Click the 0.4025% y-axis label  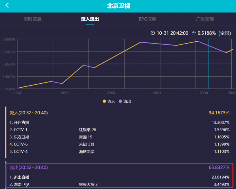pos(9,77)
